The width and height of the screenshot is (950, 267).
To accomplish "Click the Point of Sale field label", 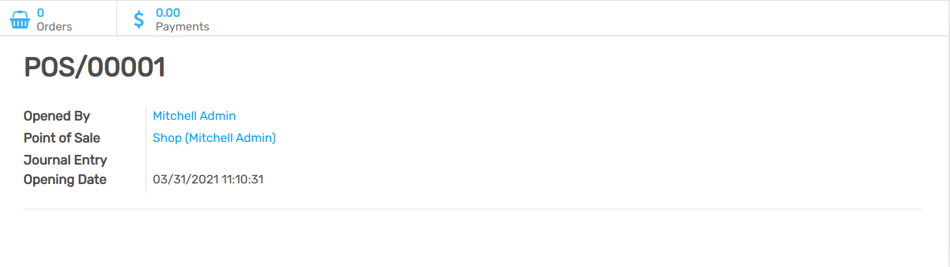I will [x=62, y=138].
